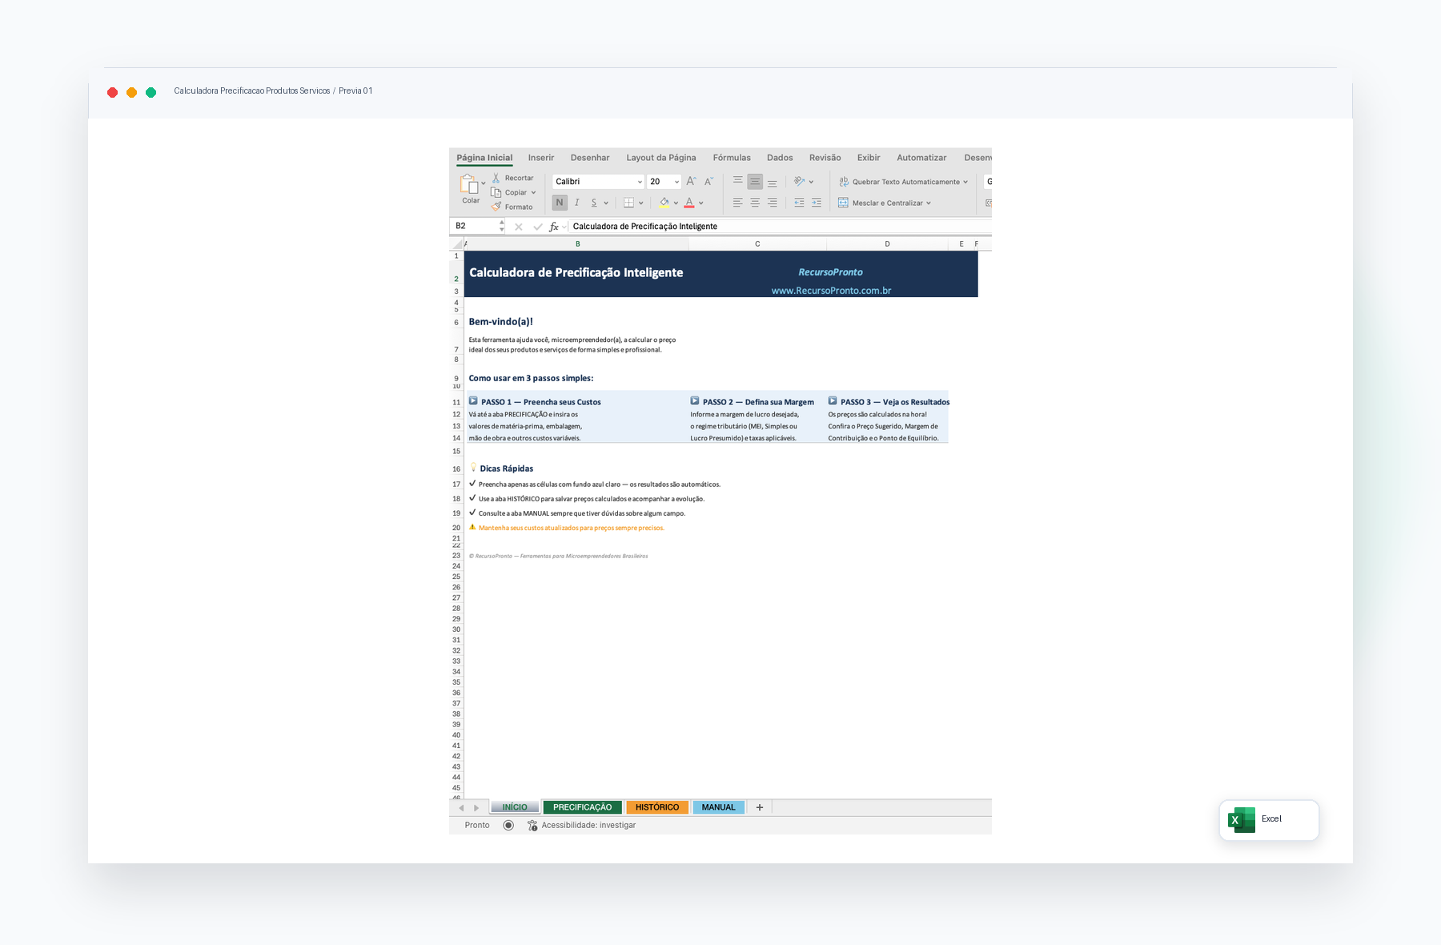Switch to the INÍCIO sheet tab
Screen dimensions: 1441x945
tap(515, 807)
